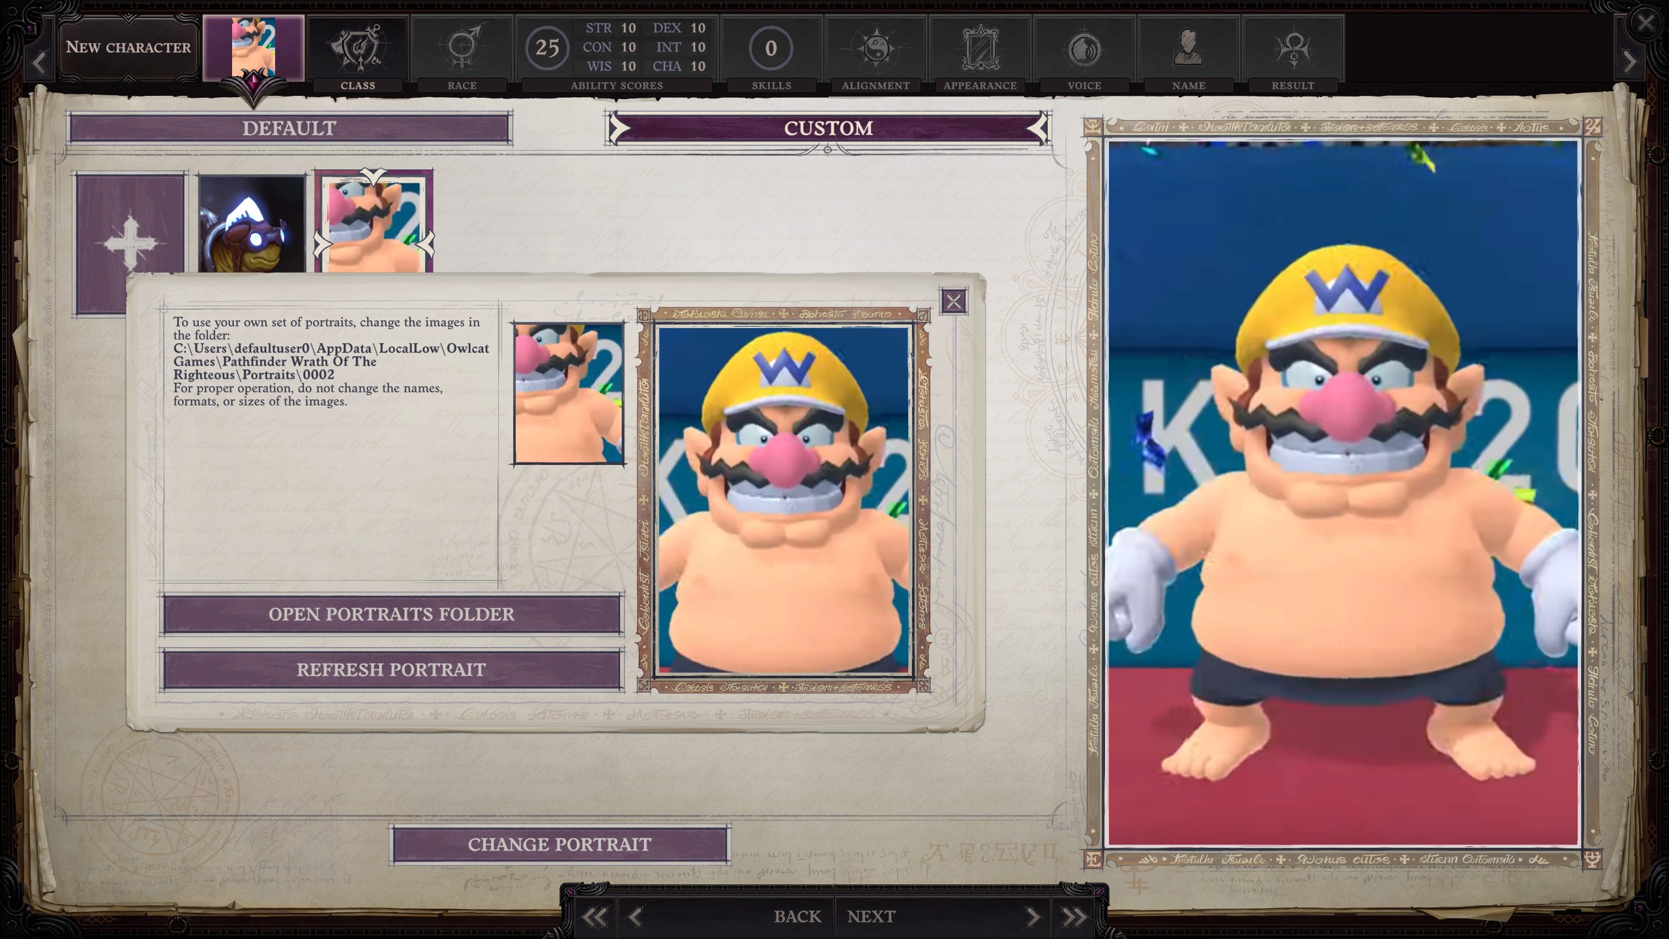Screen dimensions: 1669x939
Task: Click the STR 10 ability score
Action: pyautogui.click(x=610, y=28)
